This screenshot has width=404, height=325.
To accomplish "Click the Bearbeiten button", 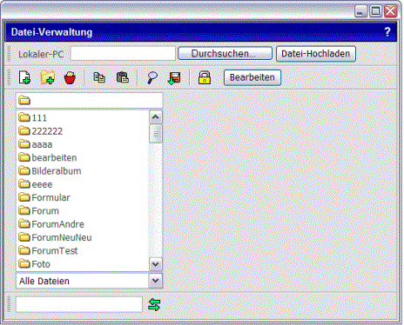I will (252, 77).
